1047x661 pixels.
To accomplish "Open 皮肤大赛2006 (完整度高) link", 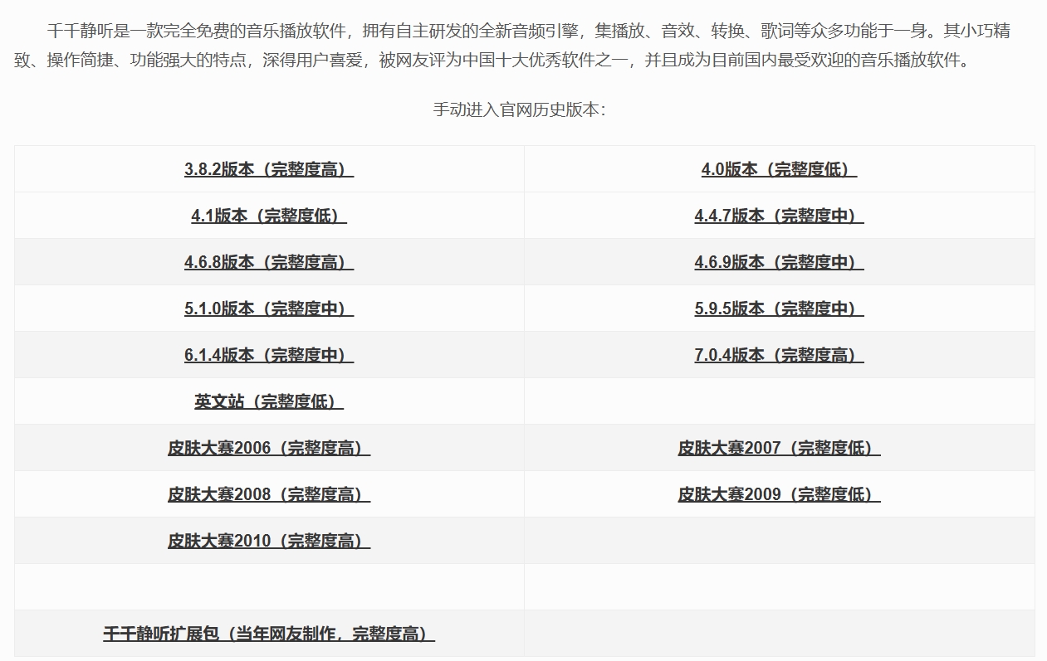I will pos(268,448).
